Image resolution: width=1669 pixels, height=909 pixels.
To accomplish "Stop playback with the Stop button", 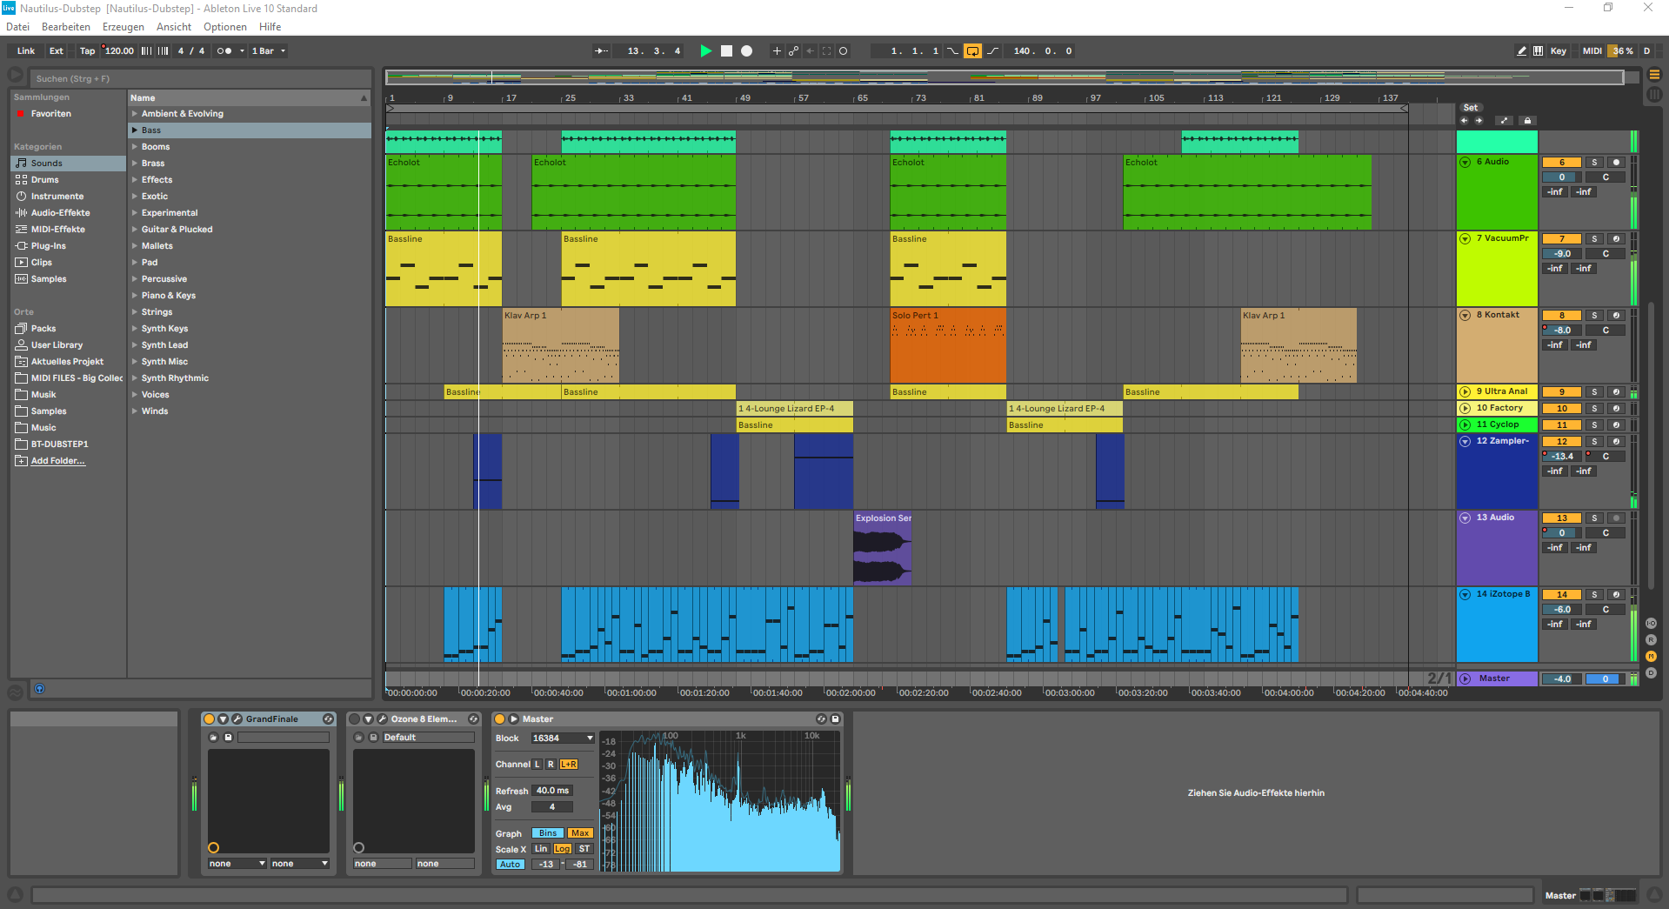I will coord(726,51).
